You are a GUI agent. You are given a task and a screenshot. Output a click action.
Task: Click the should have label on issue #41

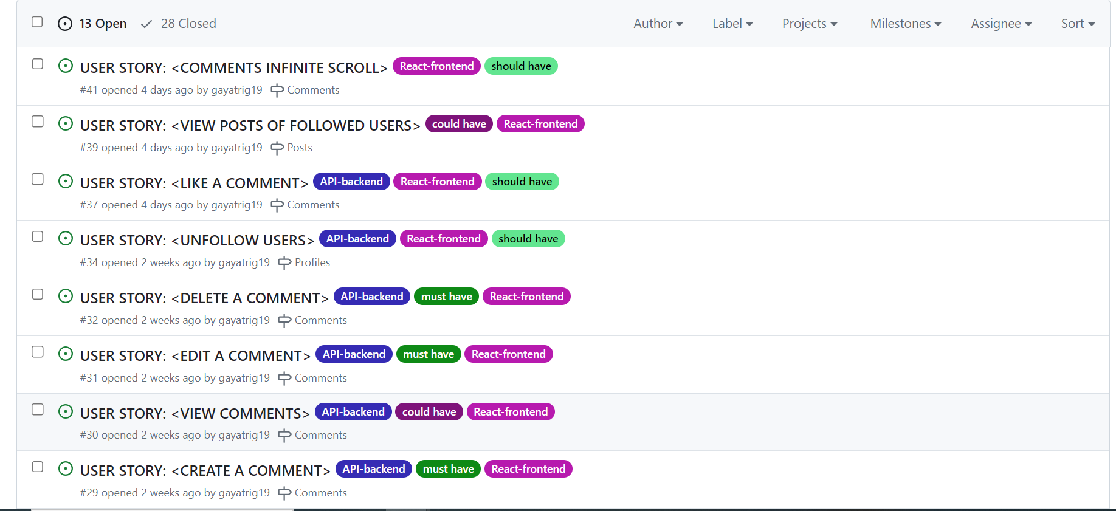pos(521,66)
